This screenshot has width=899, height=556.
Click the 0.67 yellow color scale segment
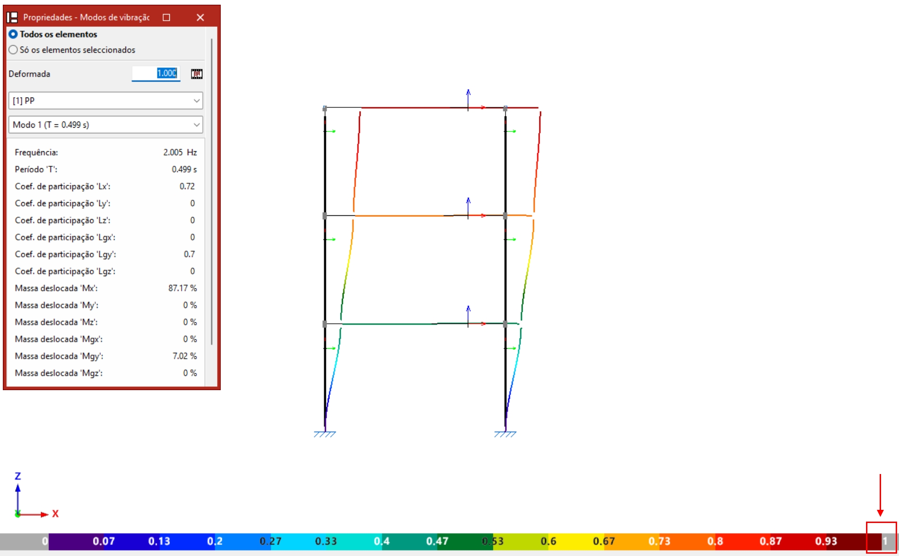pos(576,541)
